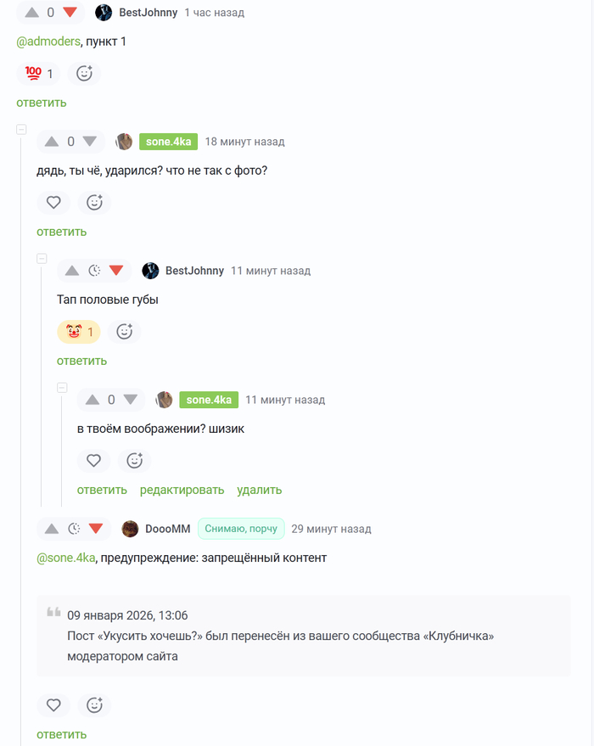Image resolution: width=594 pixels, height=746 pixels.
Task: Collapse the 'в твоём воображении' thread
Action: (62, 387)
